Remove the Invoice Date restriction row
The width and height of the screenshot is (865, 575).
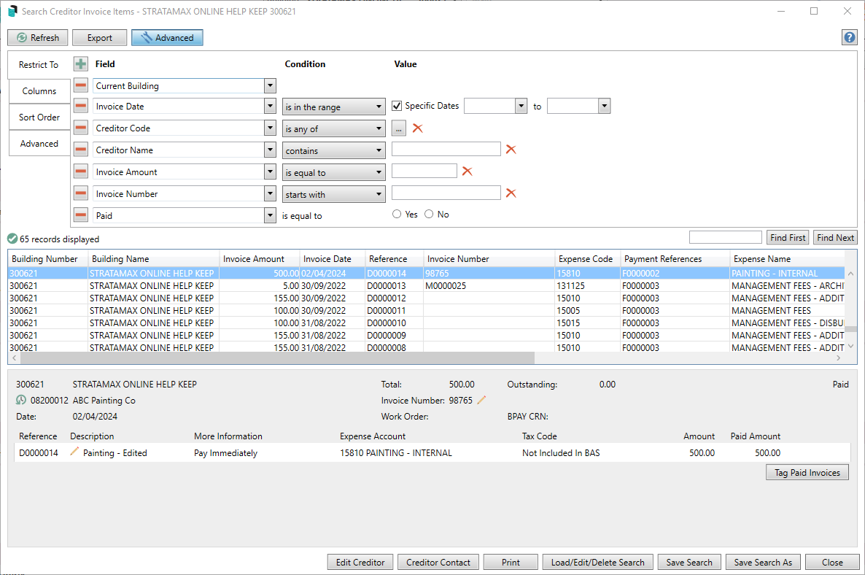(81, 107)
